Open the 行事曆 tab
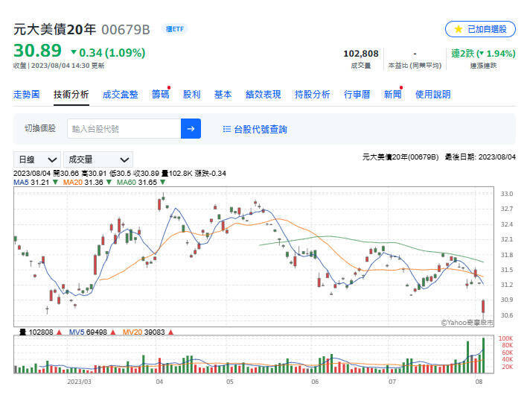This screenshot has height=401, width=530. click(357, 95)
